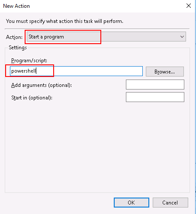This screenshot has width=196, height=214.
Task: Select the 'Start a program' combo box text
Action: point(46,37)
